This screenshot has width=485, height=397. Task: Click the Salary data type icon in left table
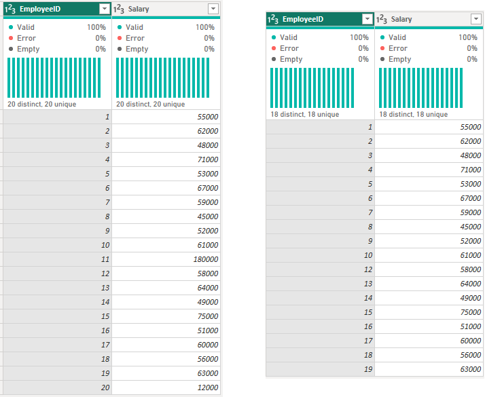tap(119, 10)
